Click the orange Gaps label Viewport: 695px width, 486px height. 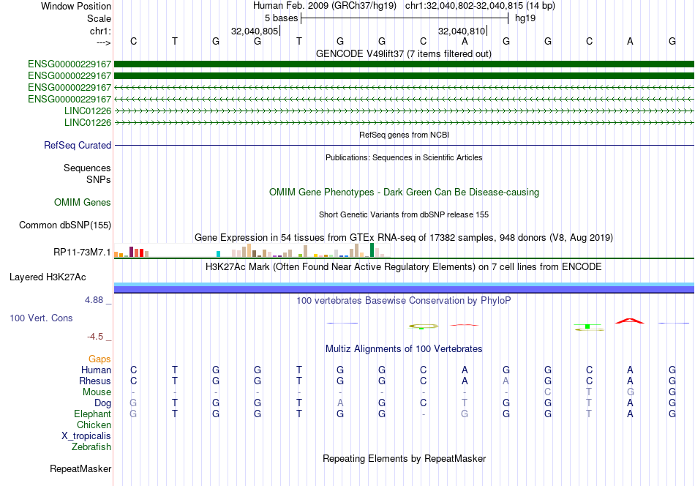click(x=99, y=359)
